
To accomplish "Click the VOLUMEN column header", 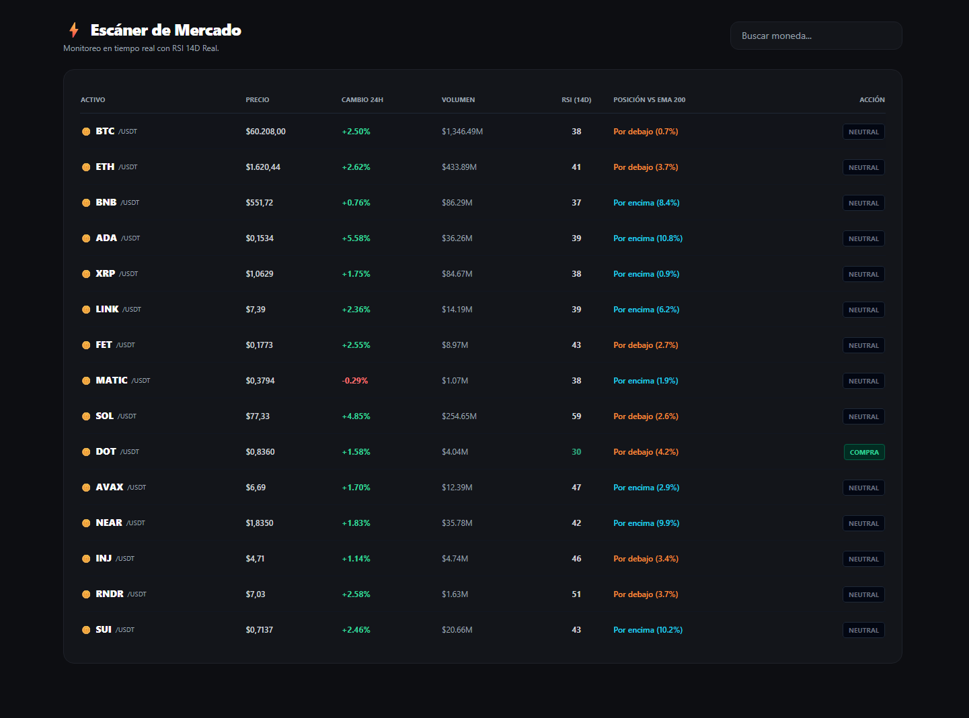I will [458, 100].
